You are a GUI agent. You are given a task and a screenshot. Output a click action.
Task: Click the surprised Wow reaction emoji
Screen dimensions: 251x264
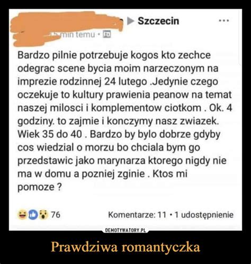click(x=43, y=215)
